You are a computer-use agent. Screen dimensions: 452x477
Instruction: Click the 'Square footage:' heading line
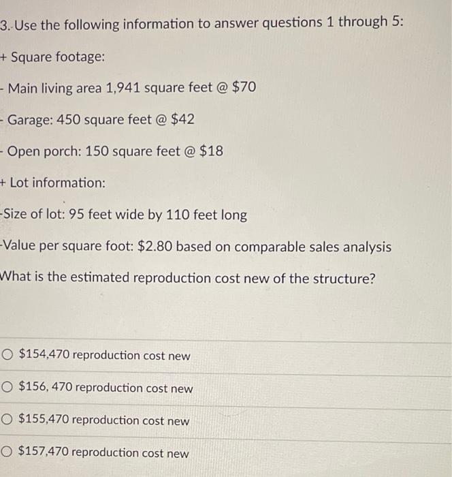(52, 57)
